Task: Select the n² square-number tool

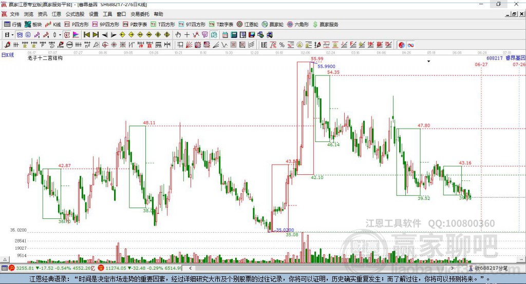Action: [87, 45]
